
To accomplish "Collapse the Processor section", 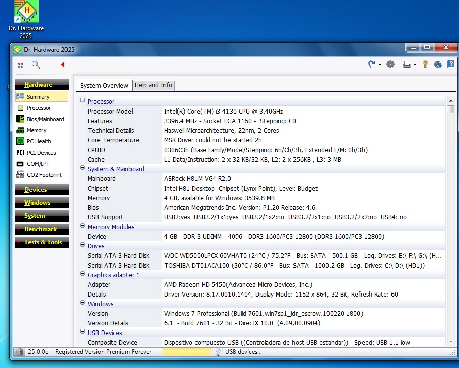I will coord(83,100).
